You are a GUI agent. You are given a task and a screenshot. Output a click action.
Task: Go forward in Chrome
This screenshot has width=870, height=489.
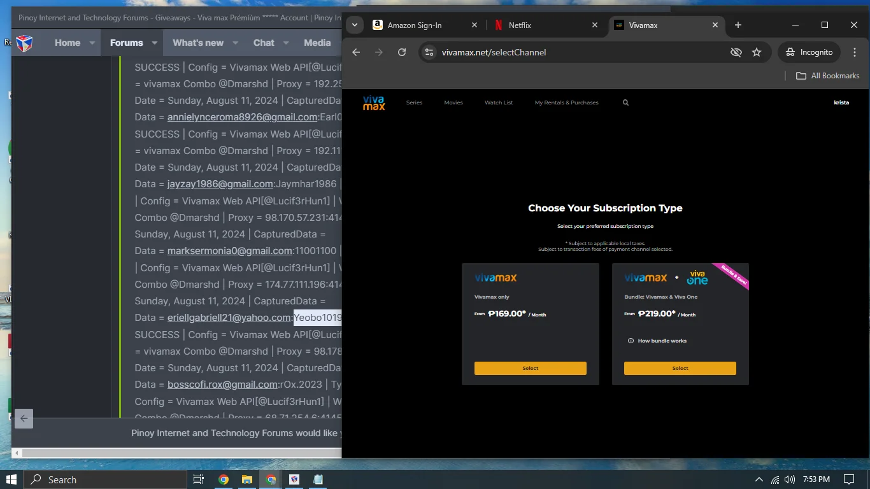(379, 52)
